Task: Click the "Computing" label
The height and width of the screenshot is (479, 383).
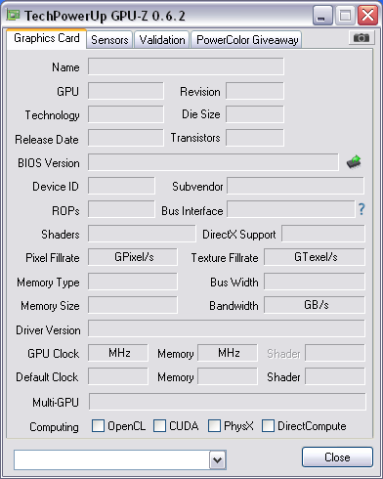Action: tap(54, 427)
